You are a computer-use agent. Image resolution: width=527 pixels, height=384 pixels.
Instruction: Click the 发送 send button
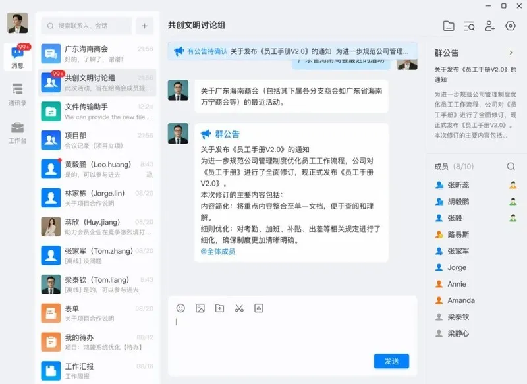(391, 361)
